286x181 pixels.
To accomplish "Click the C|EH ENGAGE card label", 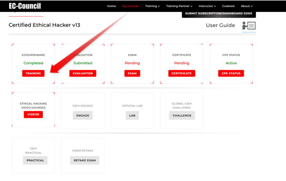I will click(x=83, y=106).
